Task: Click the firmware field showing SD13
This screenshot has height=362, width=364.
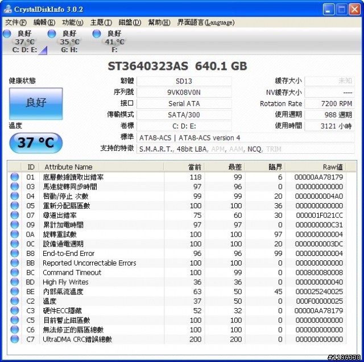Action: [x=184, y=81]
